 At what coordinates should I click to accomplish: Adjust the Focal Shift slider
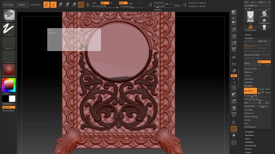tap(167, 3)
